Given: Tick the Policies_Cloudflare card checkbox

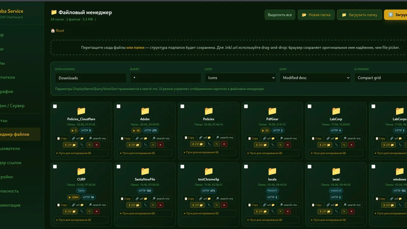Looking at the screenshot, I should (x=55, y=106).
